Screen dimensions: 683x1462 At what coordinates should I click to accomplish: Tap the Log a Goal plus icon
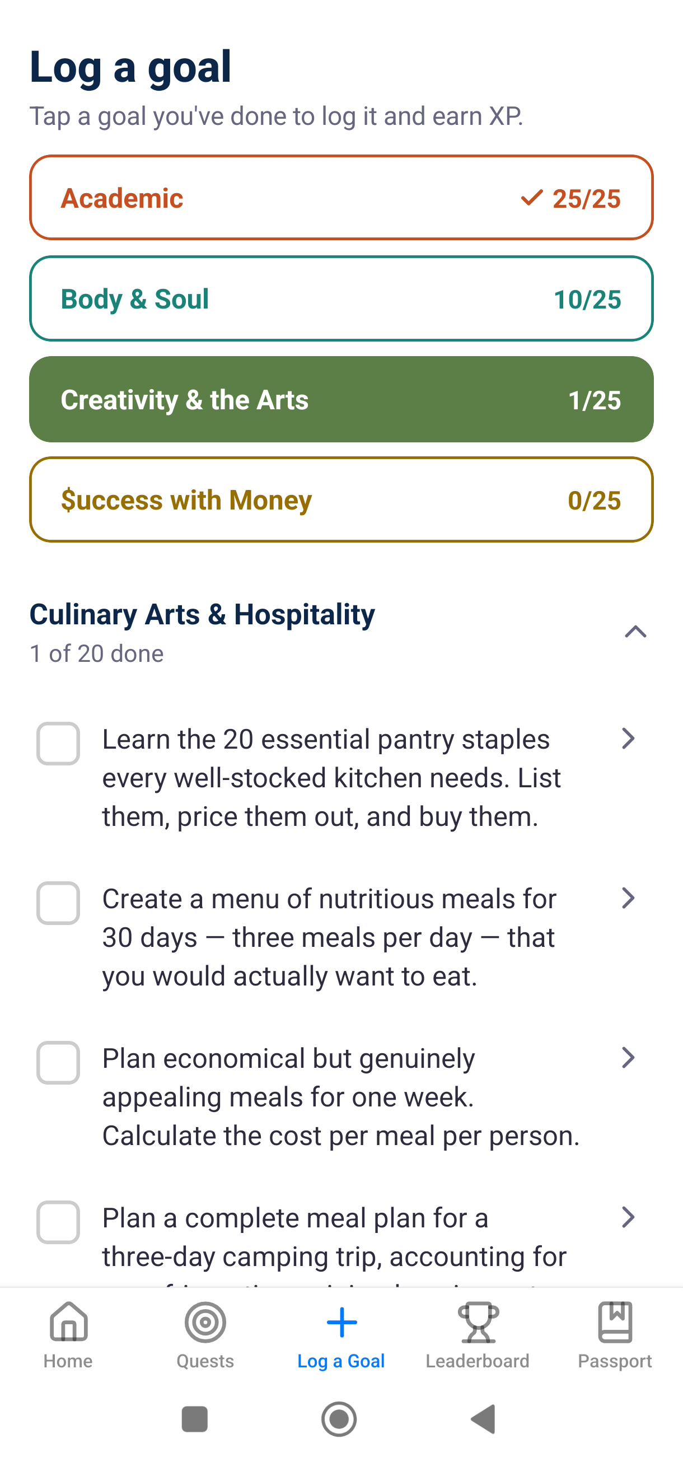(341, 1322)
